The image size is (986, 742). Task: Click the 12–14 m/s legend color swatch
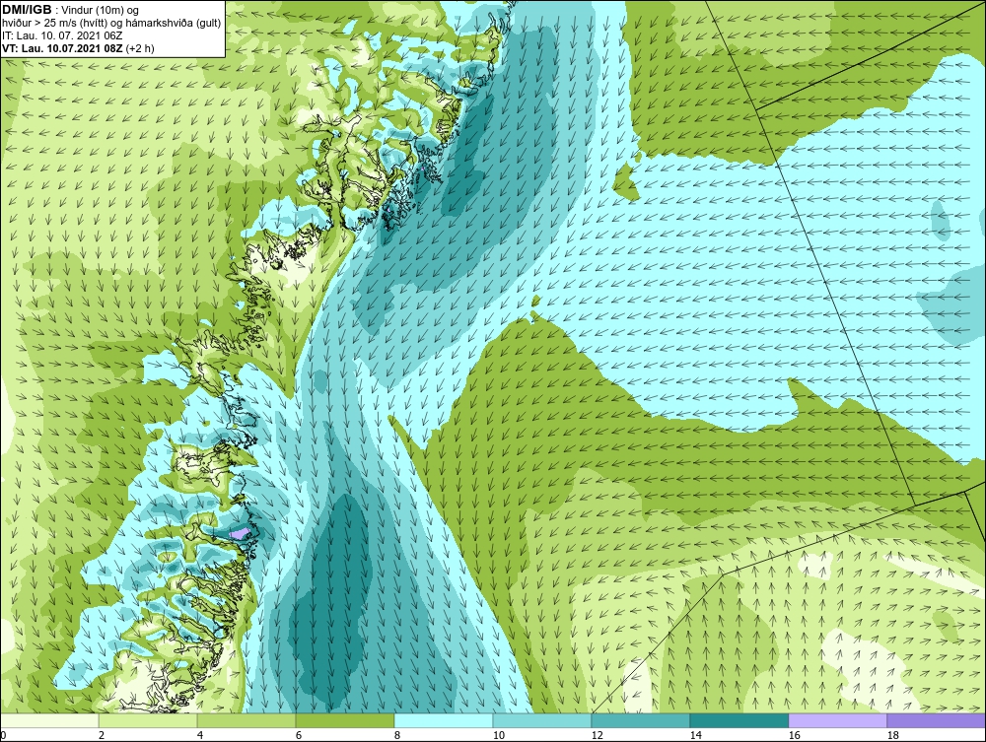[641, 720]
